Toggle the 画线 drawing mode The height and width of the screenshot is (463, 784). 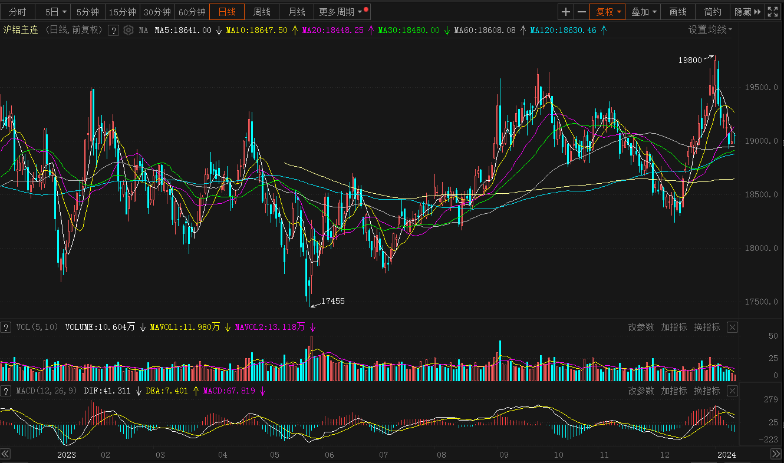(x=678, y=12)
